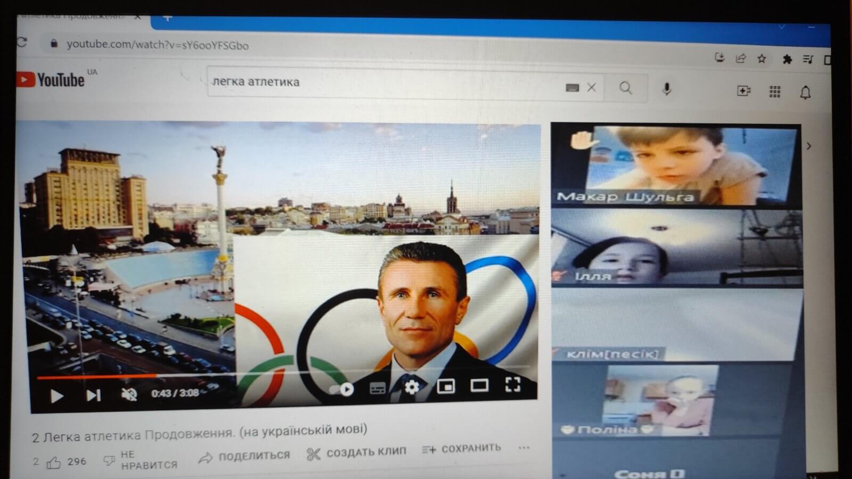
Task: Open video settings gear
Action: coord(412,386)
